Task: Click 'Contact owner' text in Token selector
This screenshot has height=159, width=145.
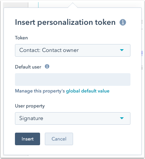Action: click(x=61, y=50)
